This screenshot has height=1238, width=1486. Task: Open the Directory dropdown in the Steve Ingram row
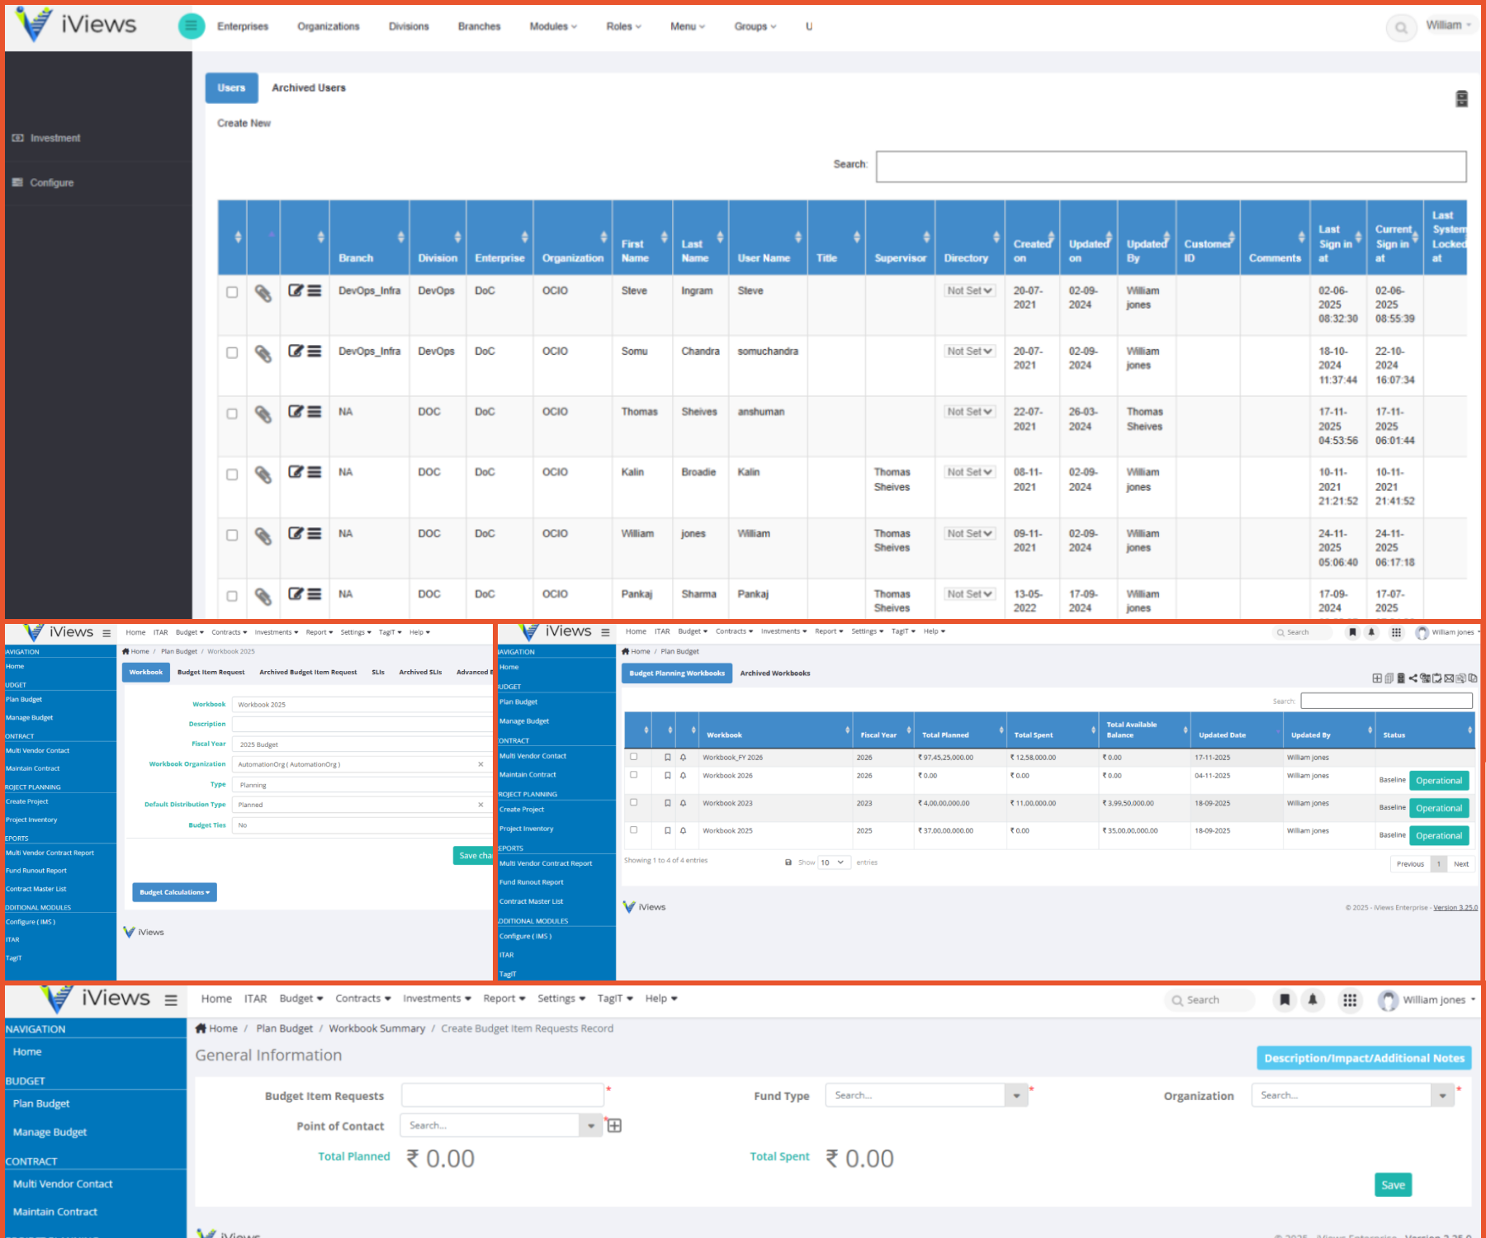[969, 291]
